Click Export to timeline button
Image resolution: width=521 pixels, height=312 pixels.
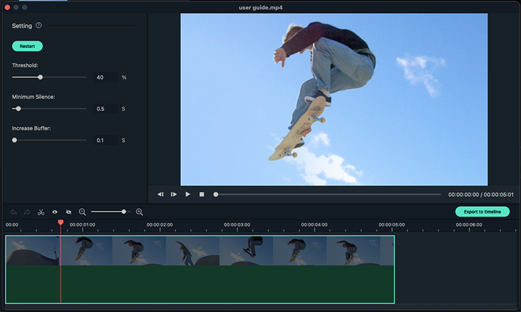tap(482, 212)
